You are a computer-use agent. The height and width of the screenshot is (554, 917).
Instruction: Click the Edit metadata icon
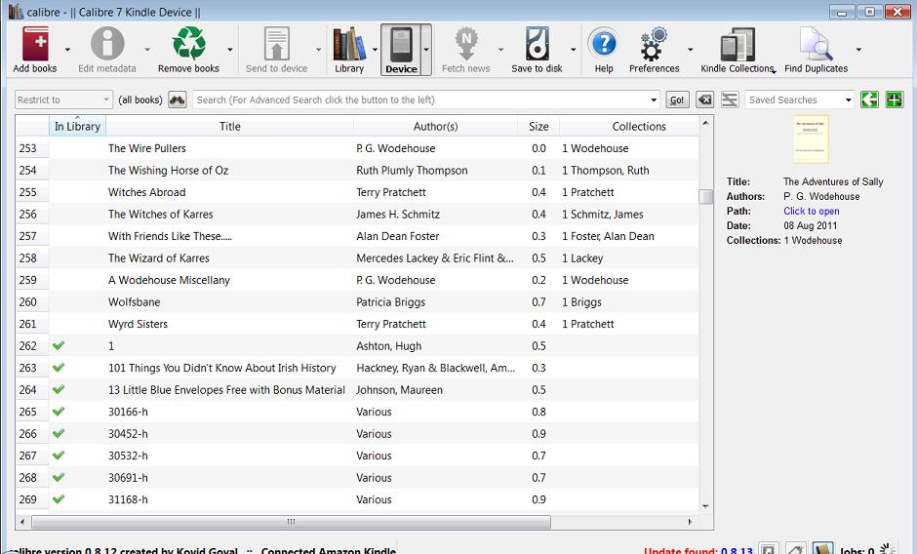[x=107, y=43]
